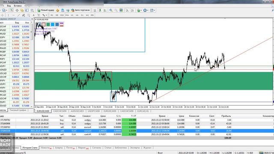Select order row 371769782

tap(137, 120)
